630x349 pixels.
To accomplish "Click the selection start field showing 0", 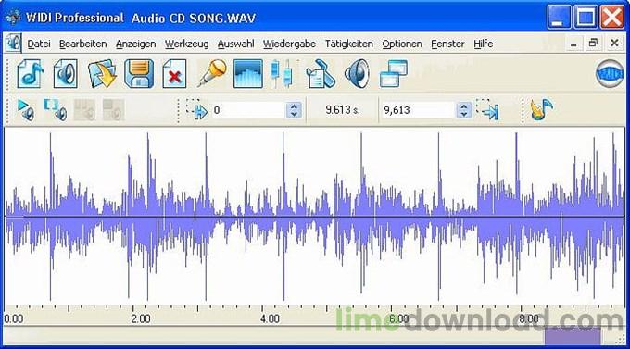I will [x=248, y=110].
